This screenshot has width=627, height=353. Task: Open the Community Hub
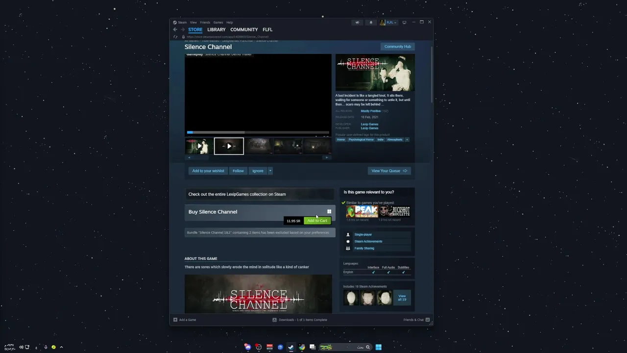(398, 47)
